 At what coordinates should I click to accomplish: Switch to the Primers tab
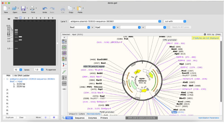[x=104, y=118]
